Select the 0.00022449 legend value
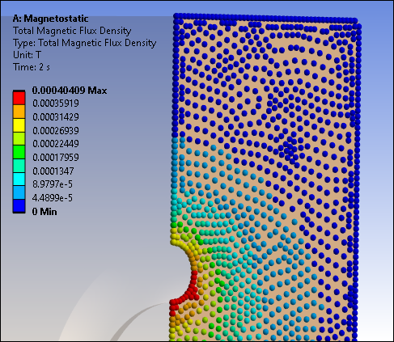This screenshot has width=394, height=342. point(56,144)
